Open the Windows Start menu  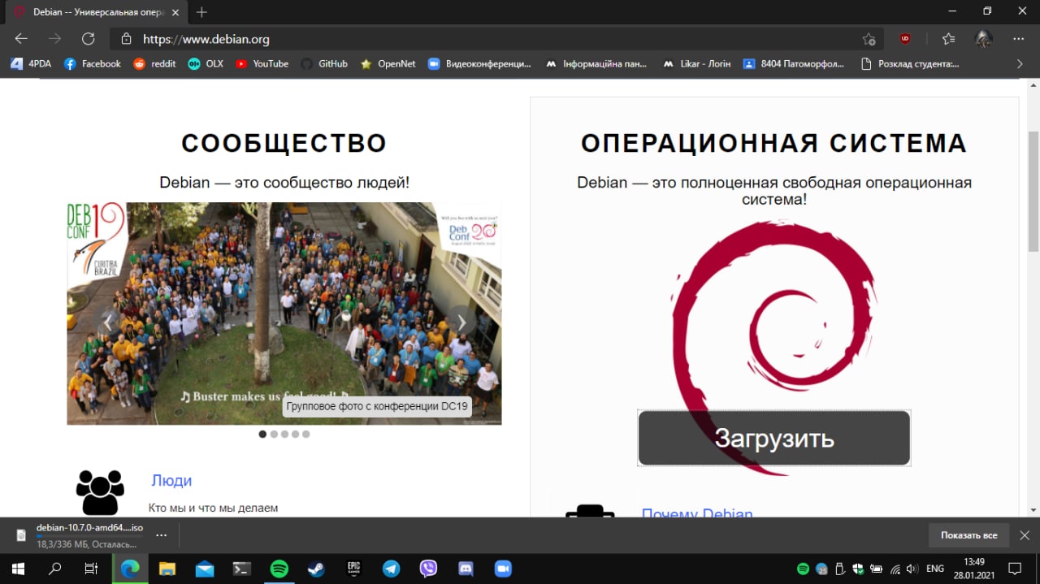click(x=18, y=569)
